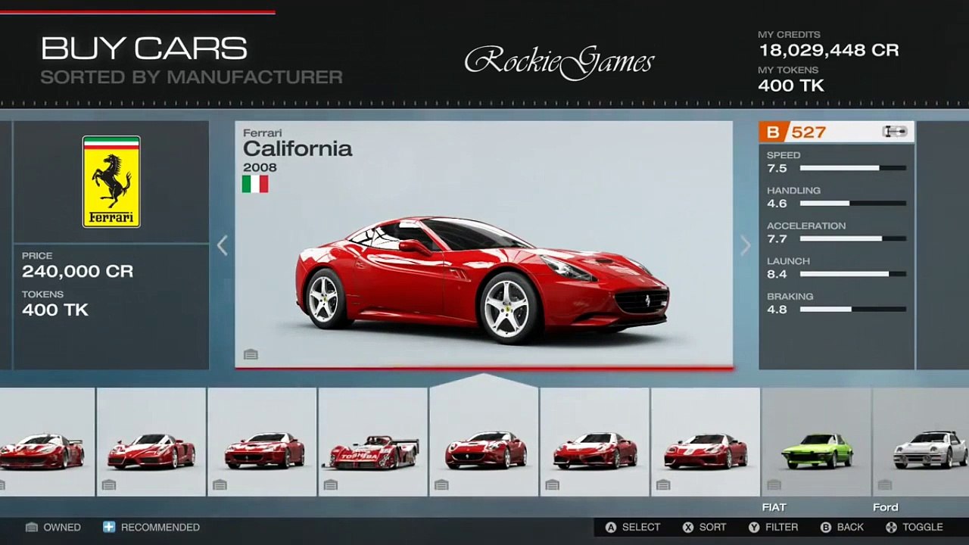Click the owned icon on the white Ford thumbnail
Image resolution: width=969 pixels, height=545 pixels.
(x=884, y=484)
